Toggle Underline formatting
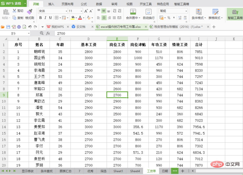 pyautogui.click(x=50, y=18)
